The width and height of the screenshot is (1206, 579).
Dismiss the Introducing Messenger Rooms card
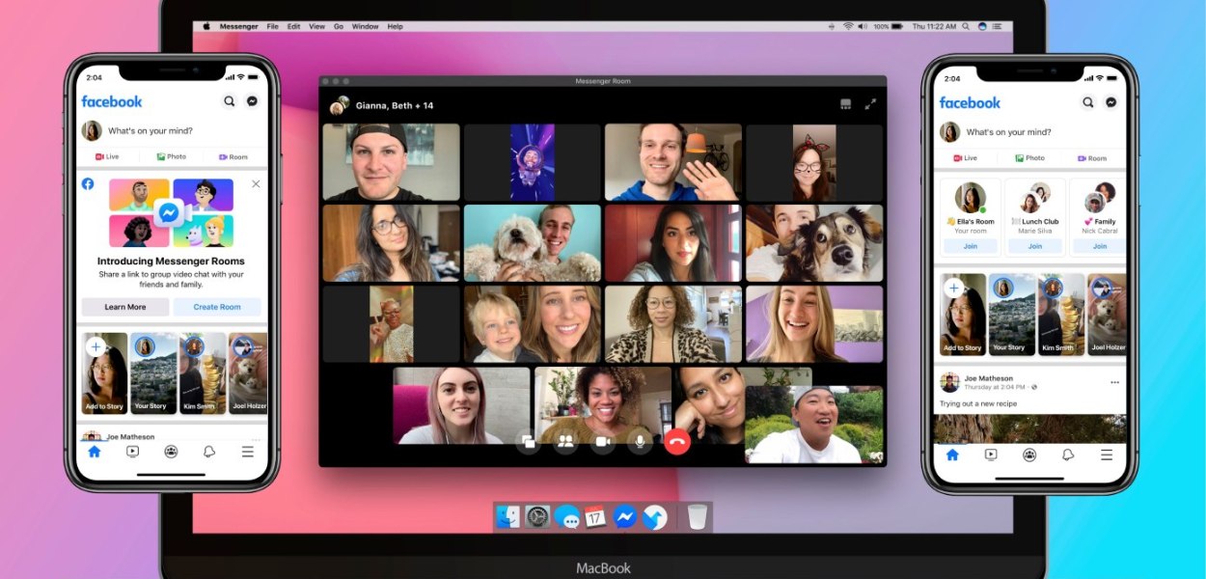pyautogui.click(x=256, y=183)
